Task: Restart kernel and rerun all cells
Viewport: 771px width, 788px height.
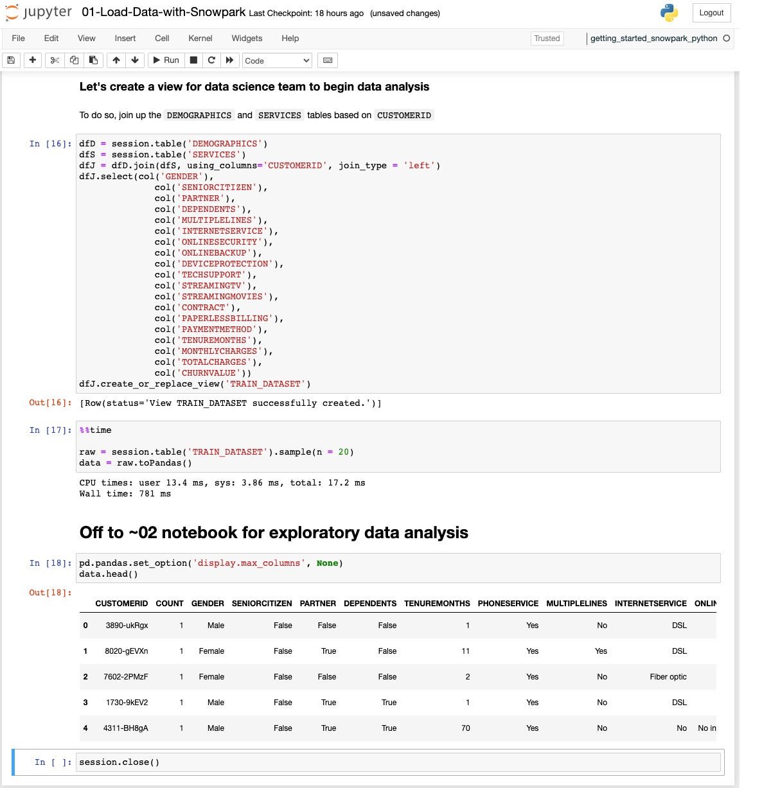Action: (x=229, y=60)
